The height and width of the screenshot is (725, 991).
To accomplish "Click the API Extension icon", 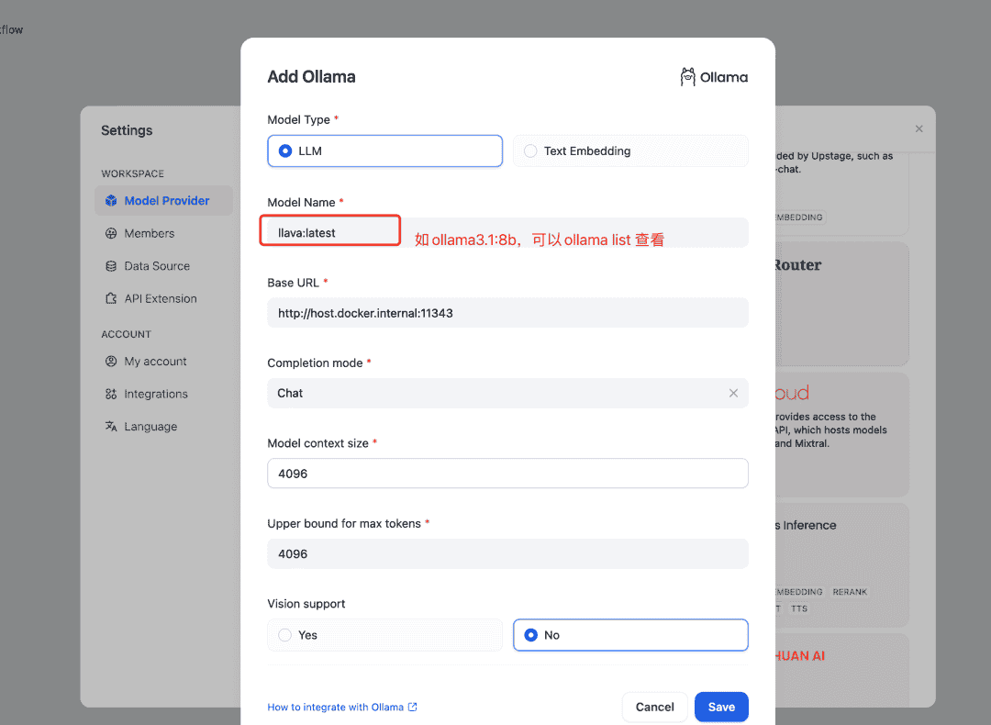I will (x=111, y=299).
